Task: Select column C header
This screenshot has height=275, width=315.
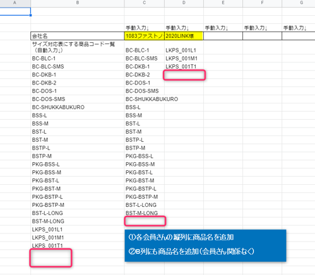Action: [144, 3]
